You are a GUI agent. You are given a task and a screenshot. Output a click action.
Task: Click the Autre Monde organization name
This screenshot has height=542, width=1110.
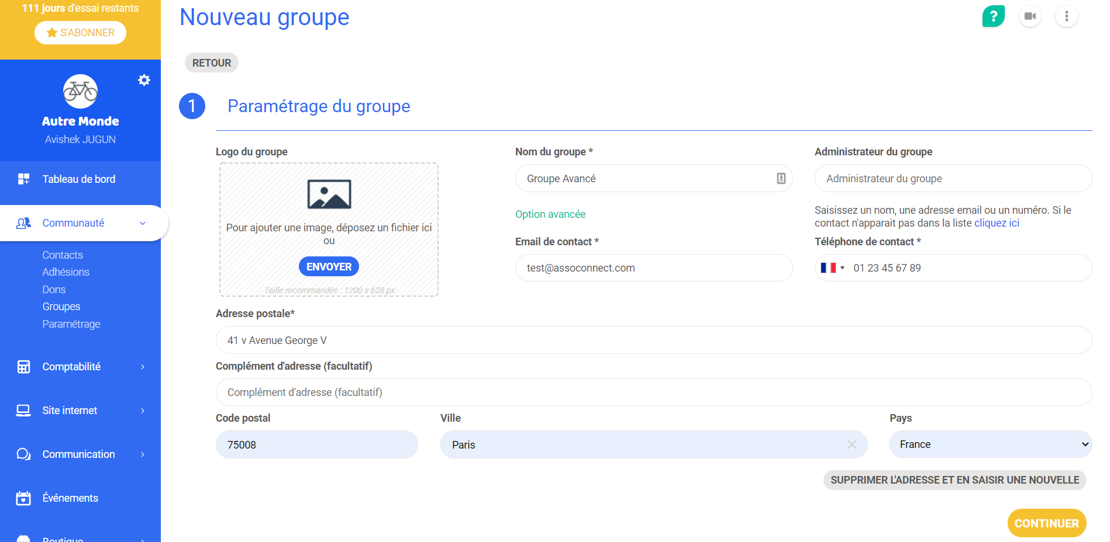[x=80, y=121]
